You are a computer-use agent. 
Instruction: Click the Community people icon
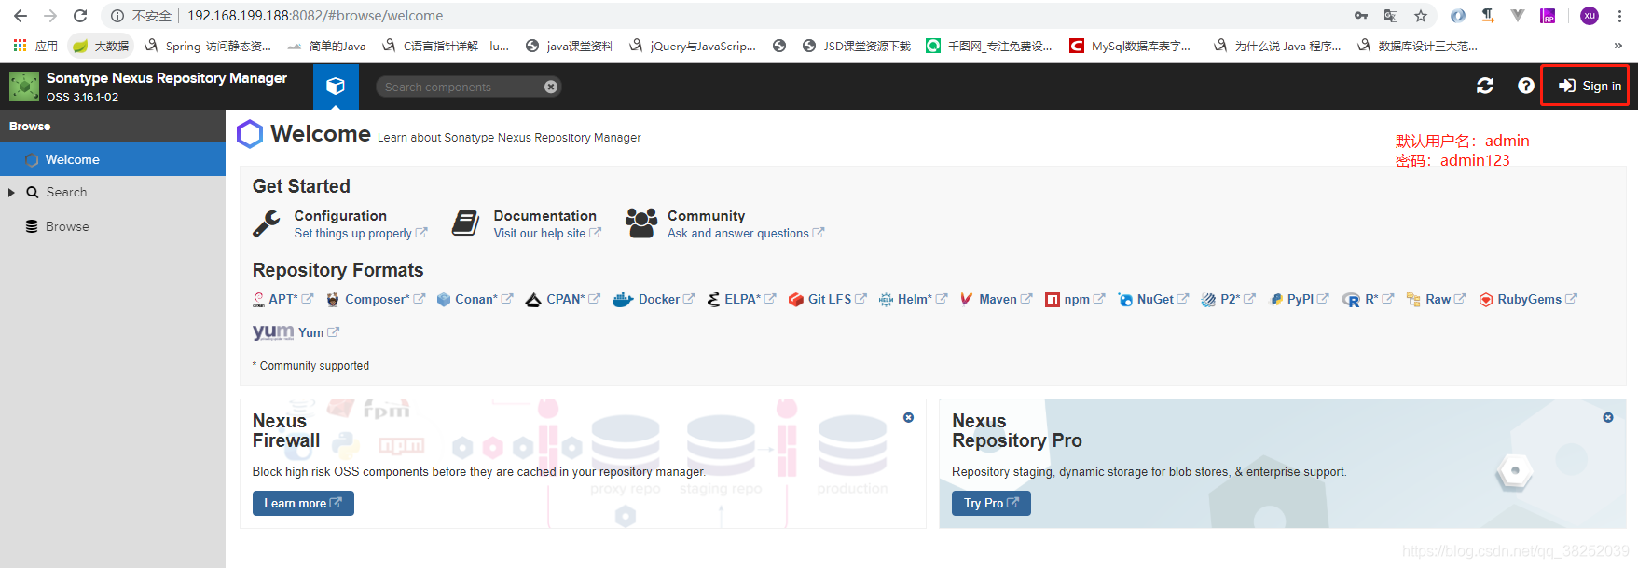(x=641, y=223)
